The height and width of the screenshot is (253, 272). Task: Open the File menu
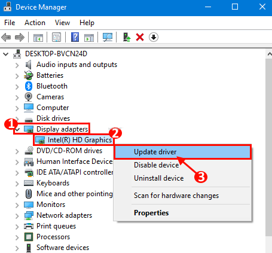point(10,23)
